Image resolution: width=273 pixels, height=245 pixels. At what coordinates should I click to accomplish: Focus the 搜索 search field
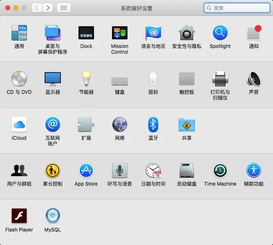[237, 8]
